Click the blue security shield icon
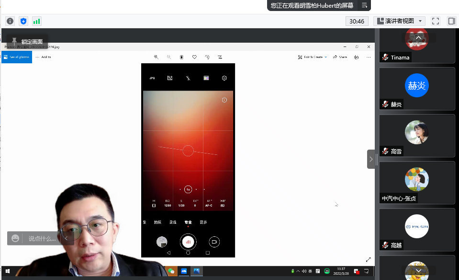Image resolution: width=459 pixels, height=280 pixels. coord(23,21)
